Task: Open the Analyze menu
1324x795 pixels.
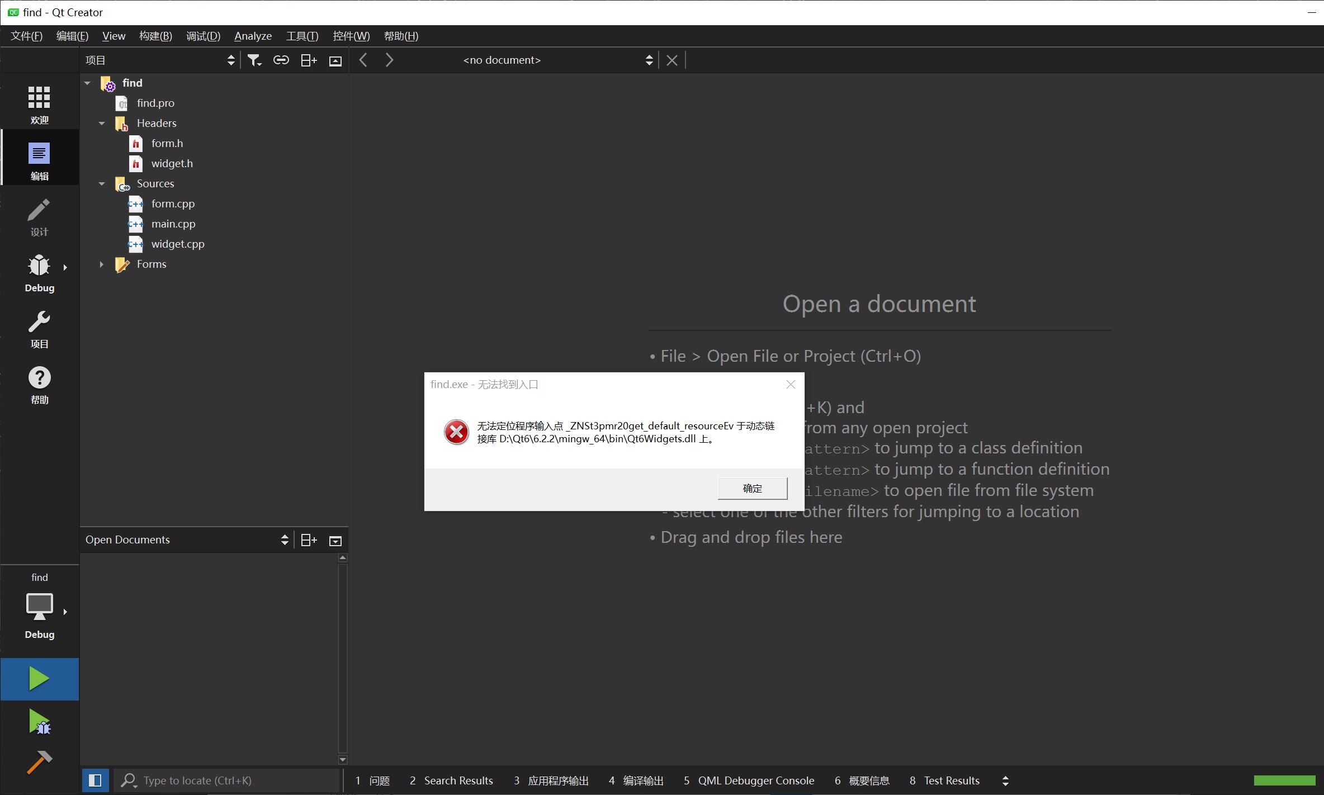Action: pos(253,36)
